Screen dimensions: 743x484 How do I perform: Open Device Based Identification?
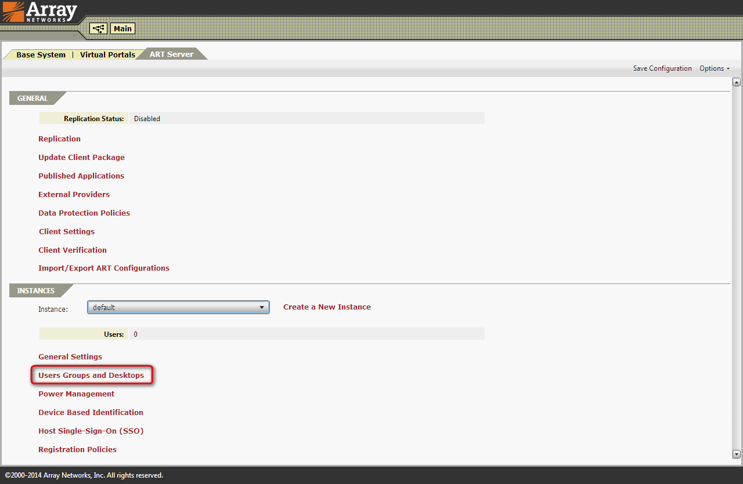click(x=91, y=413)
